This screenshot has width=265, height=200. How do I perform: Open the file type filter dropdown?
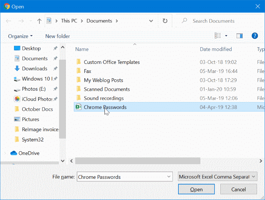[218, 177]
